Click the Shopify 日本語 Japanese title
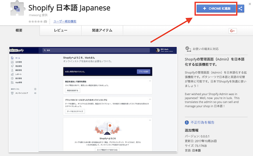 click(x=69, y=8)
